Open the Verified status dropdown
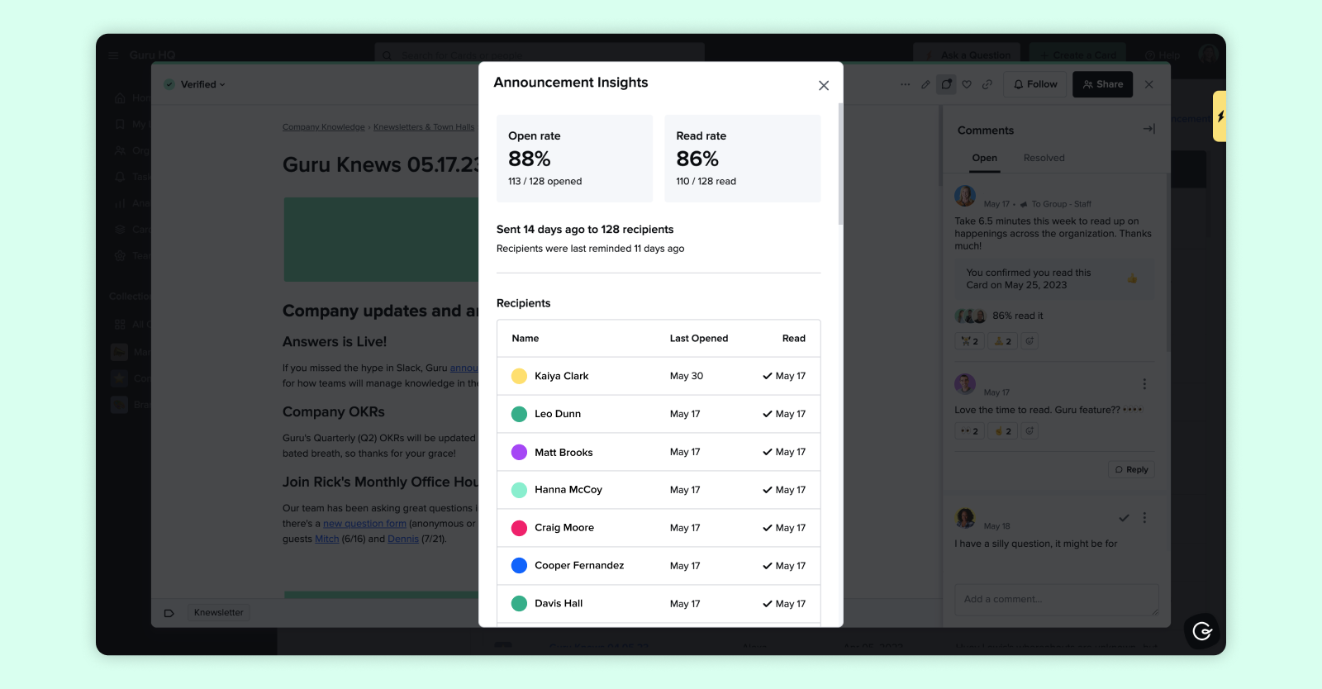The image size is (1322, 689). click(x=195, y=84)
